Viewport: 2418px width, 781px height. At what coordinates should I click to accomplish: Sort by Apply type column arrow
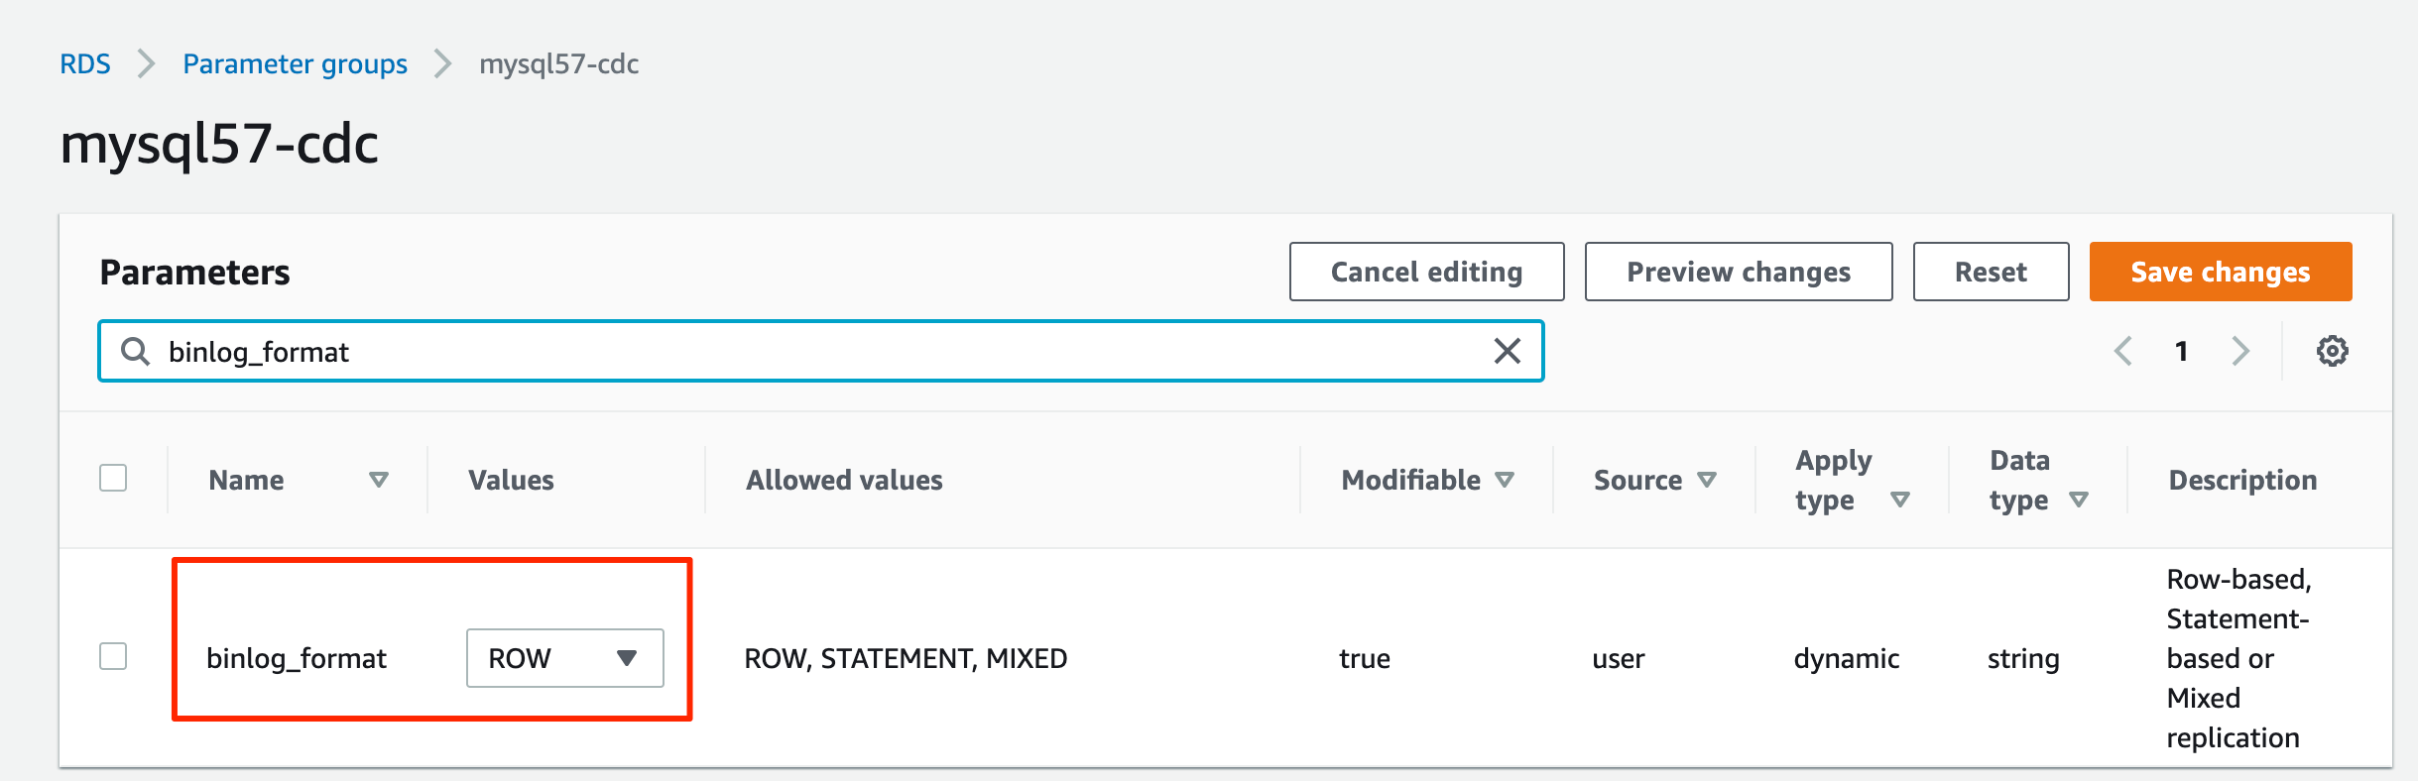coord(1900,500)
